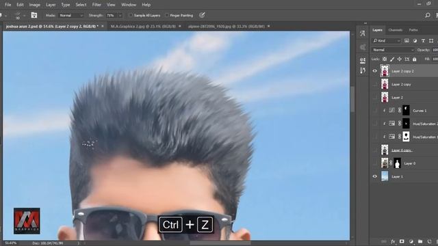Open the brush settings panel icon in options bar
438x246 pixels.
[34, 15]
